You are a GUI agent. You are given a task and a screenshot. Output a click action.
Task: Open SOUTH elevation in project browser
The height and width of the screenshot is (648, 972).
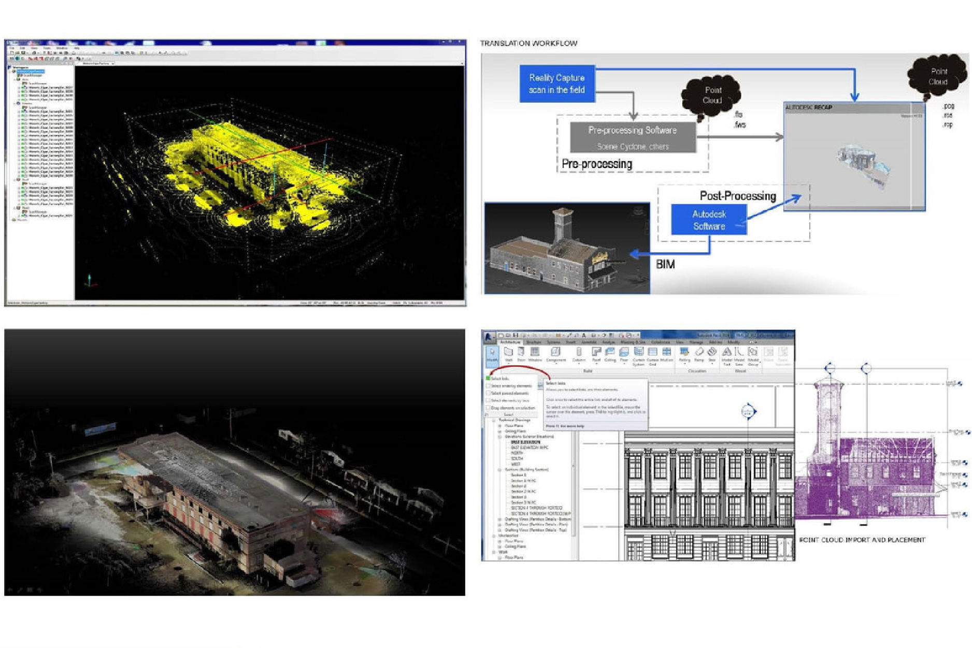(x=517, y=458)
